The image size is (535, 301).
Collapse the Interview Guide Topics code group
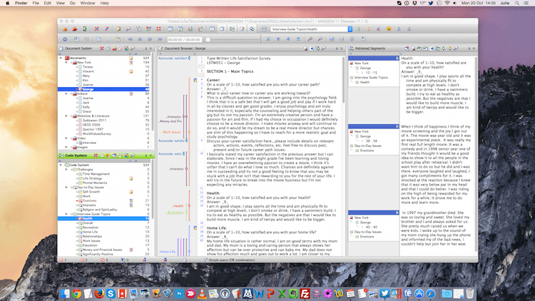tap(67, 213)
